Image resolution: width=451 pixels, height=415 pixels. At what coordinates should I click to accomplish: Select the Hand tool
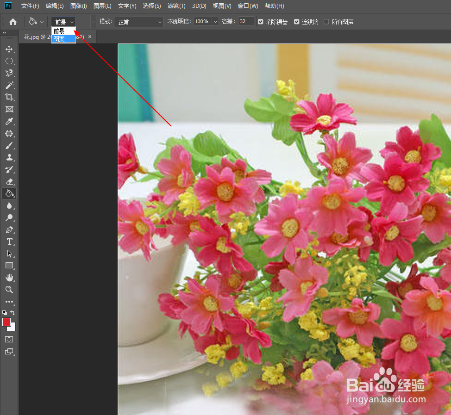click(x=9, y=278)
